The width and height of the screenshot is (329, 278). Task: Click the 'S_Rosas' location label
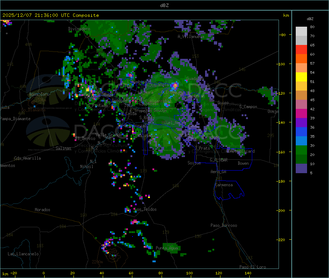coord(147,118)
